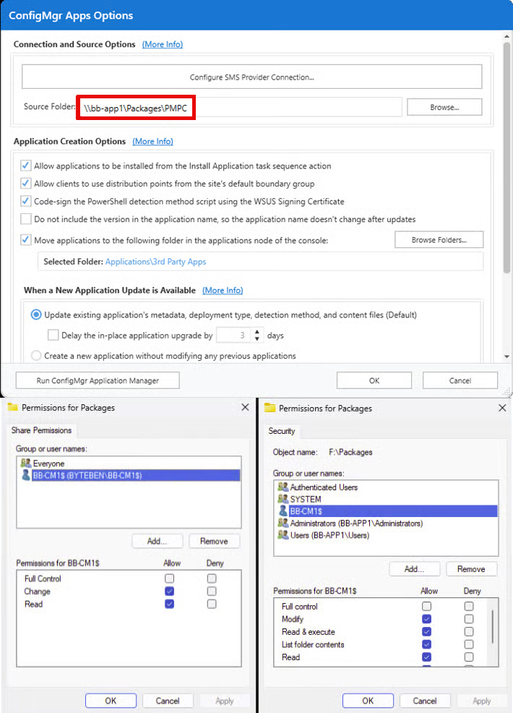Click the scroll down arrow in options dialog
This screenshot has height=713, width=513.
click(x=506, y=357)
